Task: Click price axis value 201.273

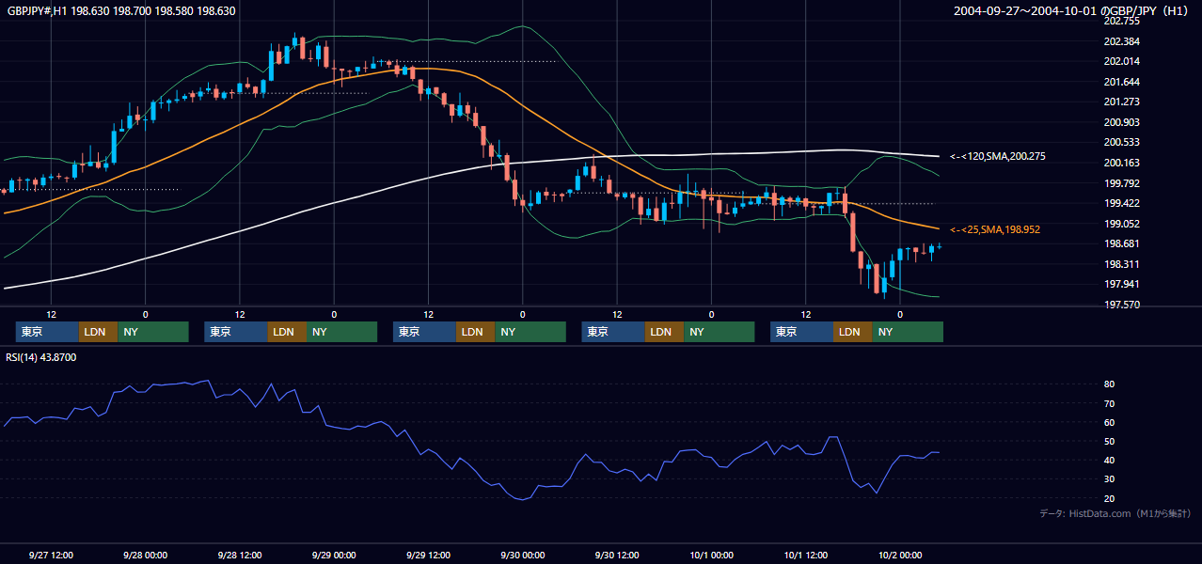Action: pyautogui.click(x=1121, y=102)
